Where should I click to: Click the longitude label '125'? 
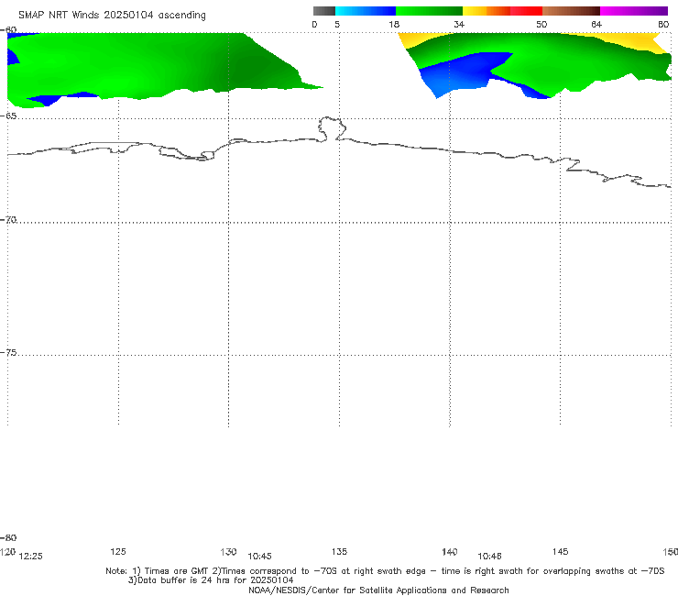click(118, 551)
